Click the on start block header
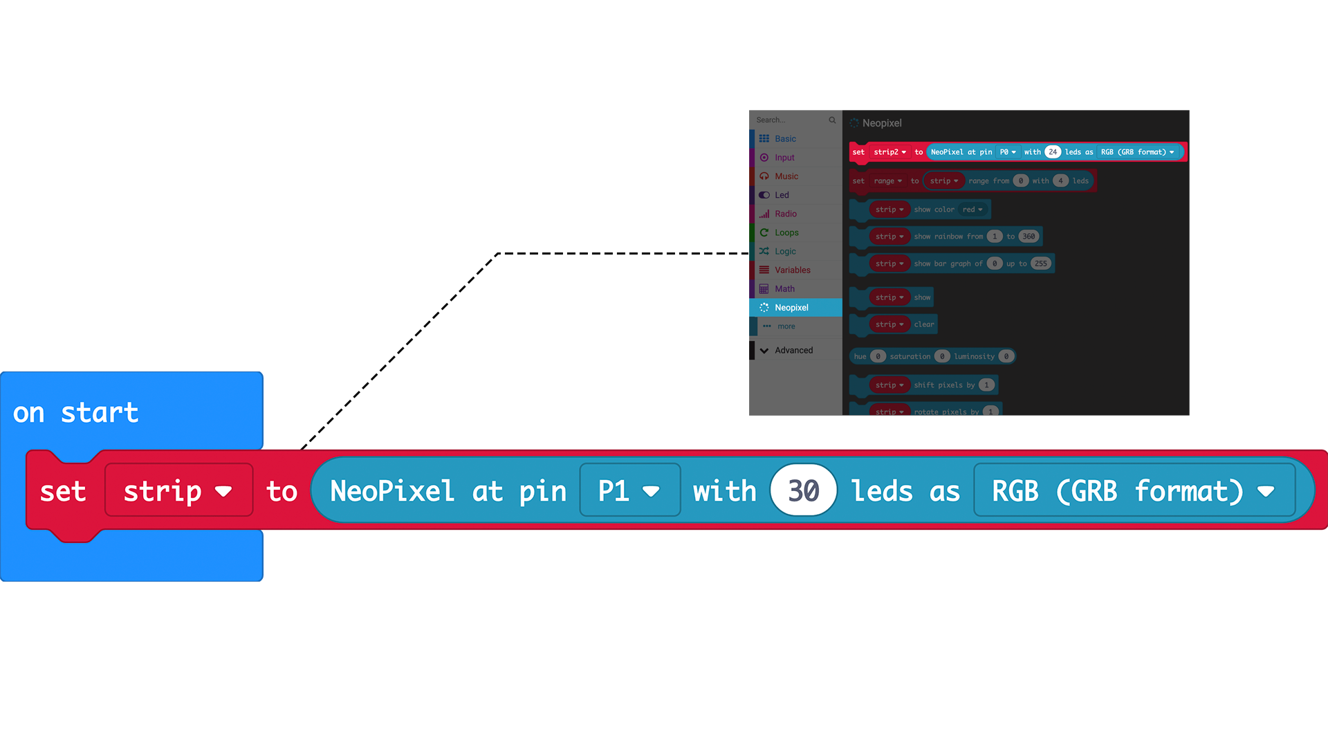1328x747 pixels. (x=76, y=413)
